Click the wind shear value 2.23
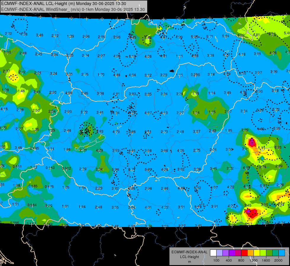The width and height of the screenshot is (290, 266). click(99, 188)
